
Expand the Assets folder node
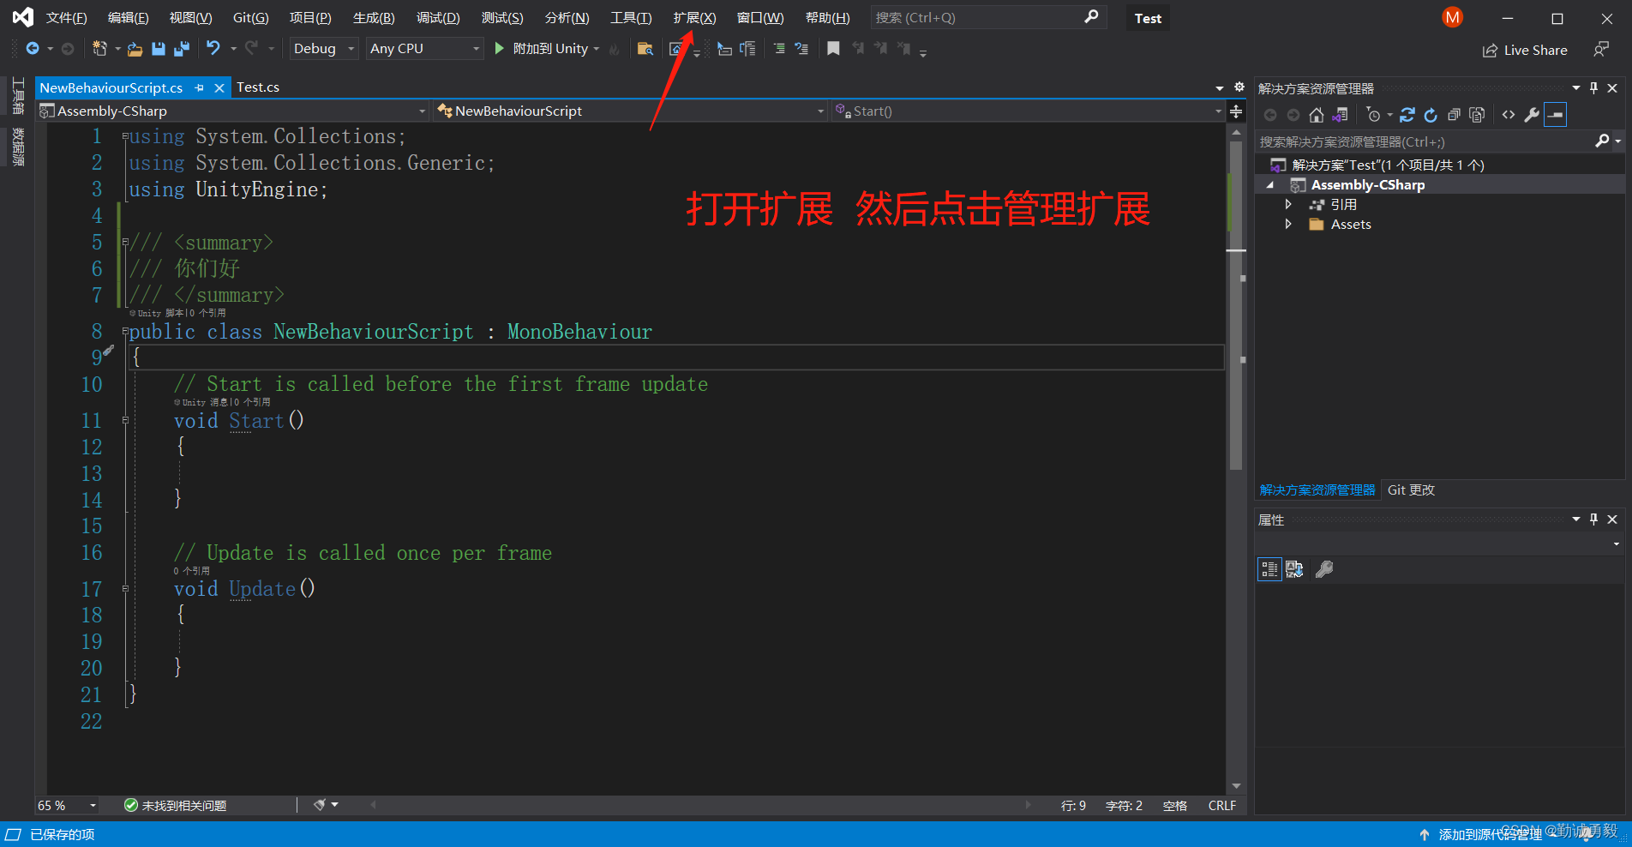1288,224
